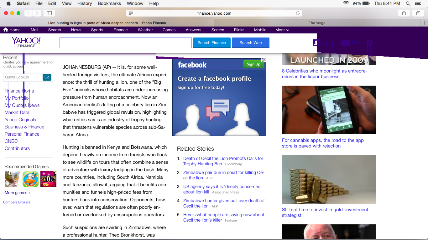Click the Quote Lookup input field
This screenshot has height=240, width=428.
23,77
